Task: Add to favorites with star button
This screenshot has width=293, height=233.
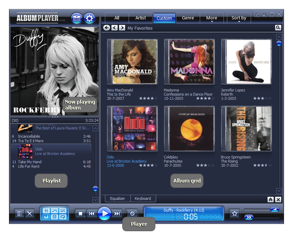Action: [x=235, y=213]
